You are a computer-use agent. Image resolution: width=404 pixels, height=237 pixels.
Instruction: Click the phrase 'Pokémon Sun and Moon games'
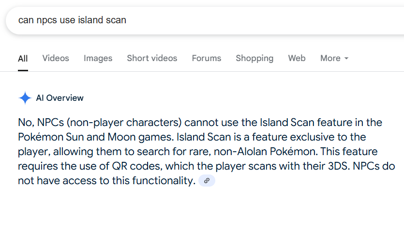[96, 137]
